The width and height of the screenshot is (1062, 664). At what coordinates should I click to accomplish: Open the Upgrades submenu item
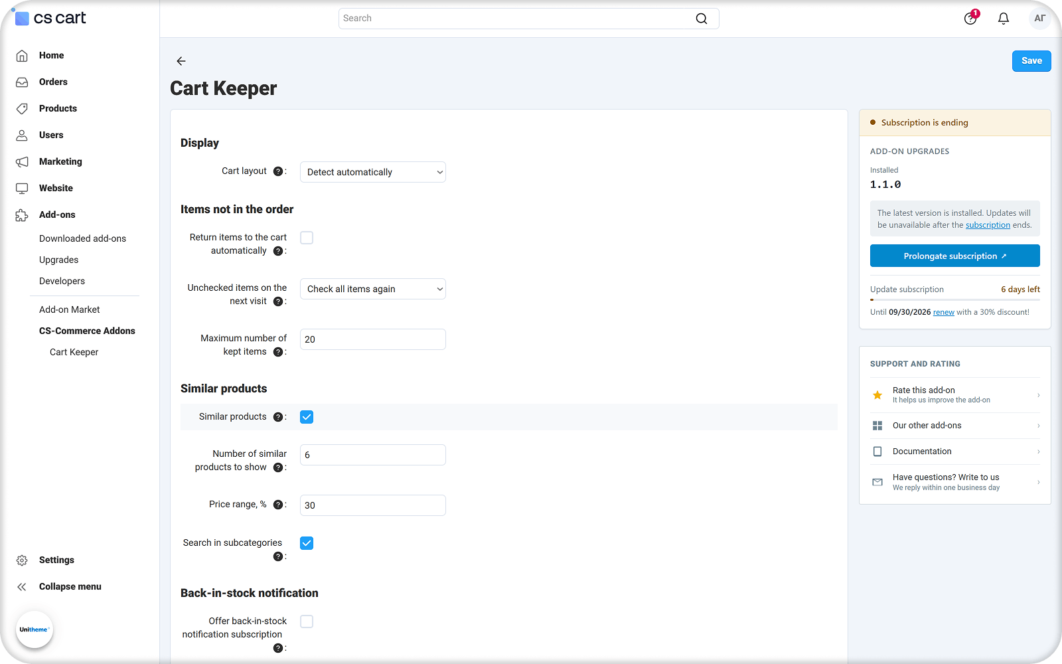[58, 260]
